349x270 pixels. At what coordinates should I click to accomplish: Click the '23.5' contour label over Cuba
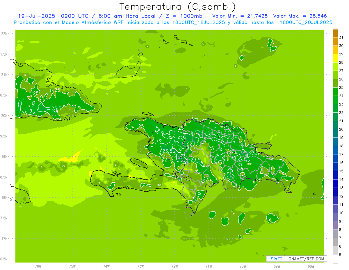[56, 108]
